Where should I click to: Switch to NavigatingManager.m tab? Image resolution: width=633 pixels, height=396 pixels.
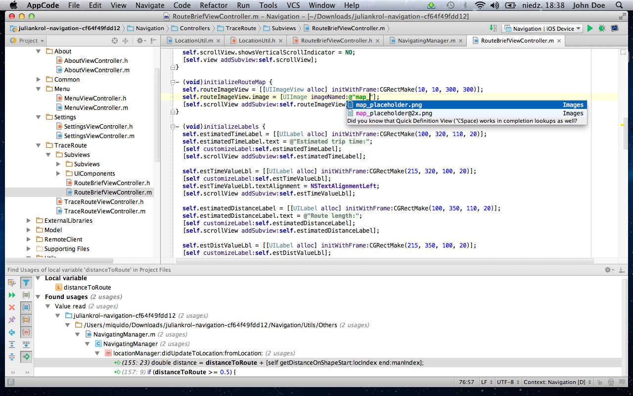click(426, 41)
